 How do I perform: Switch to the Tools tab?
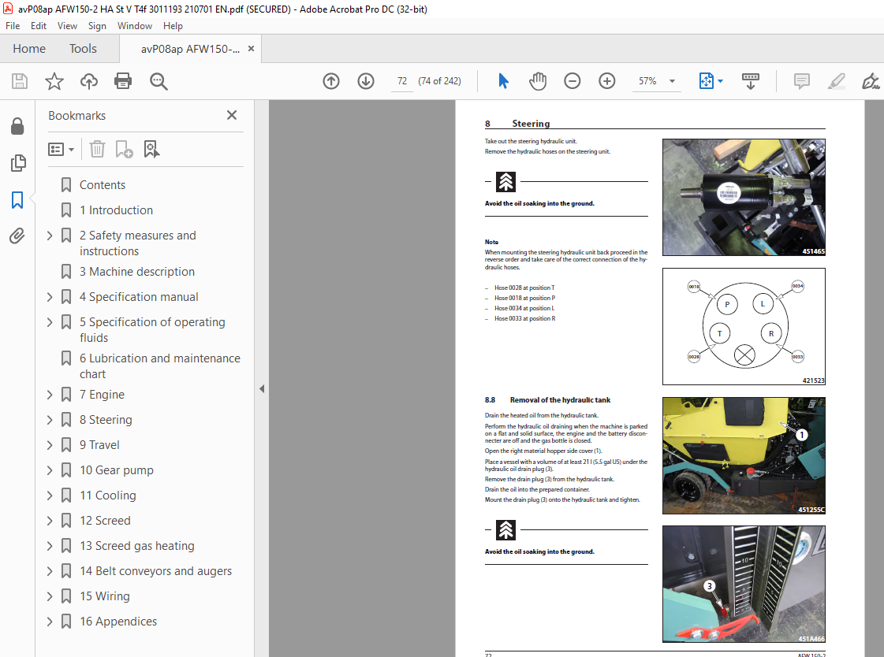tap(83, 49)
